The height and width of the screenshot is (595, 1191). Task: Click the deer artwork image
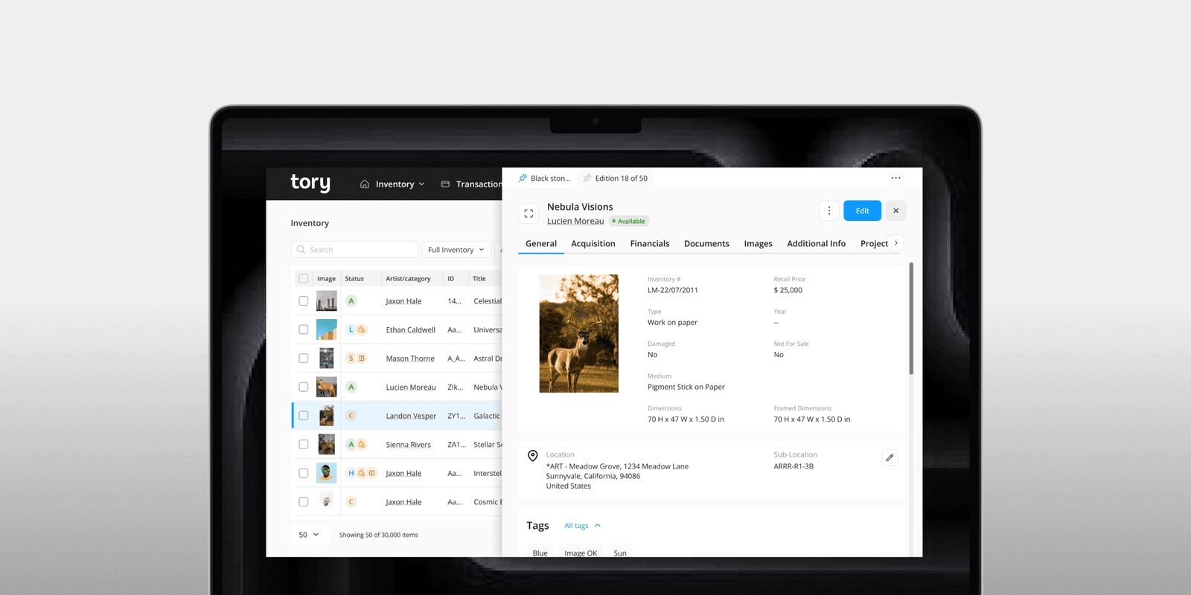click(x=578, y=334)
